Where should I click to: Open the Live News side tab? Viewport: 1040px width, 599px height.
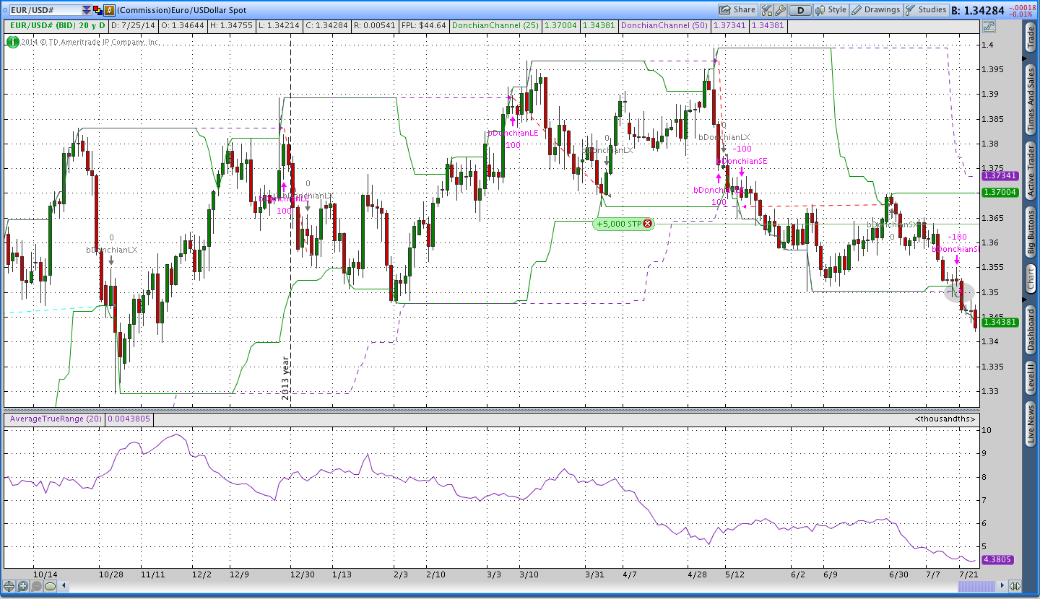(x=1031, y=424)
